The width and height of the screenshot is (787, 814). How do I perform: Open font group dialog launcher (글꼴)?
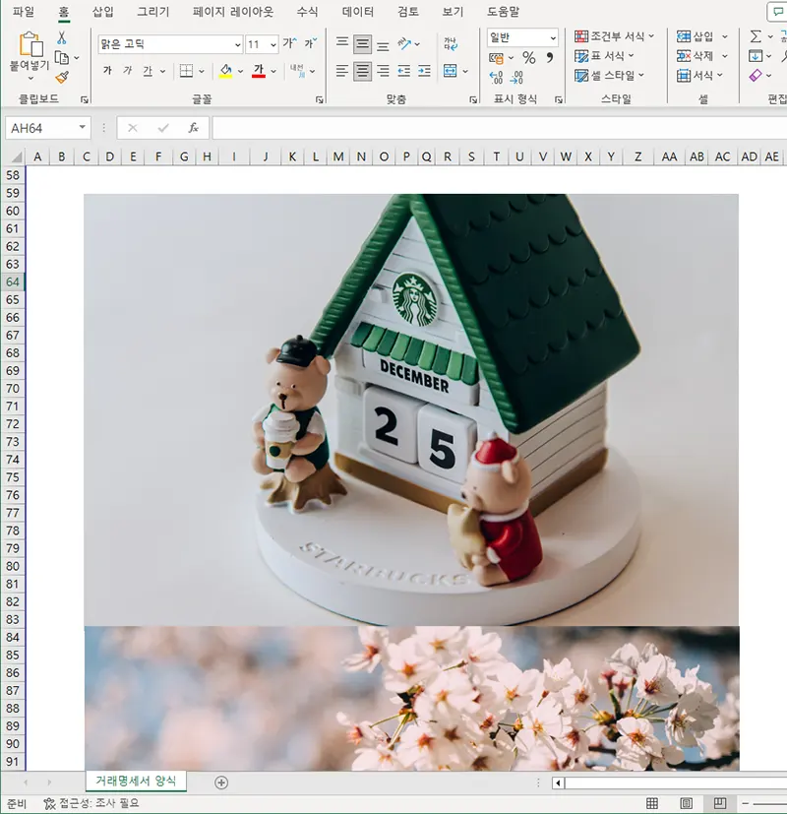point(320,99)
